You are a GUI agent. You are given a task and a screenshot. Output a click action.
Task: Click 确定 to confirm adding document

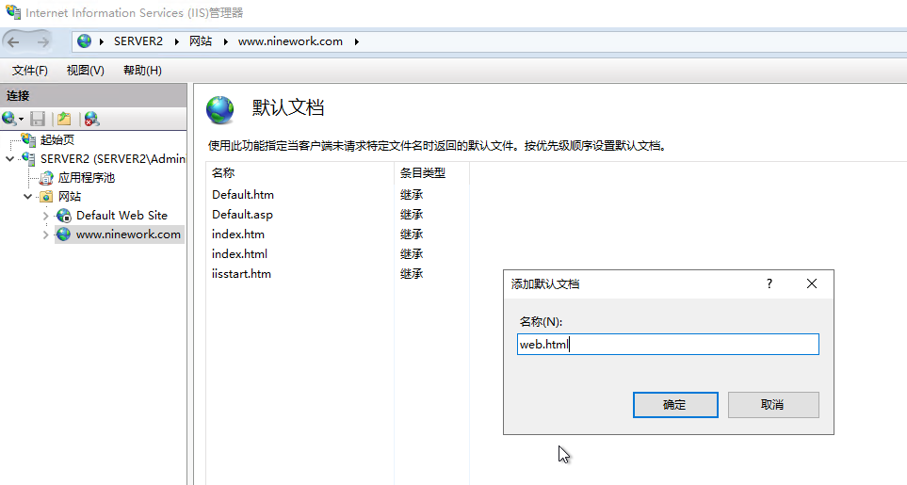pos(674,405)
